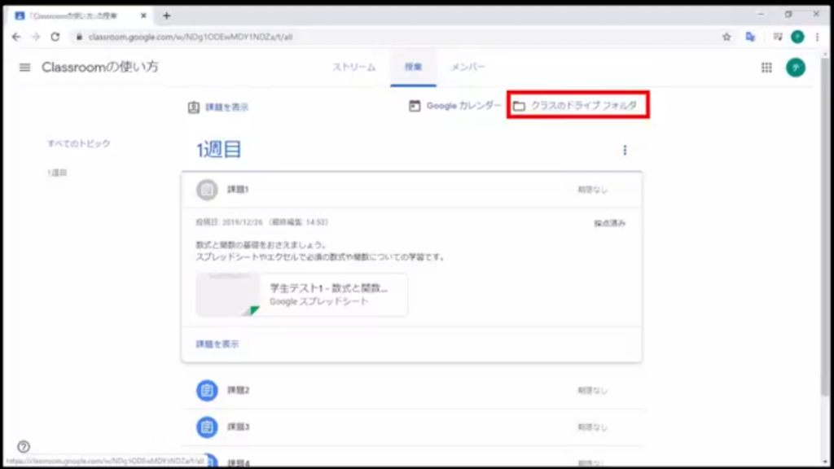Click the 課題2 assignment icon

[207, 390]
